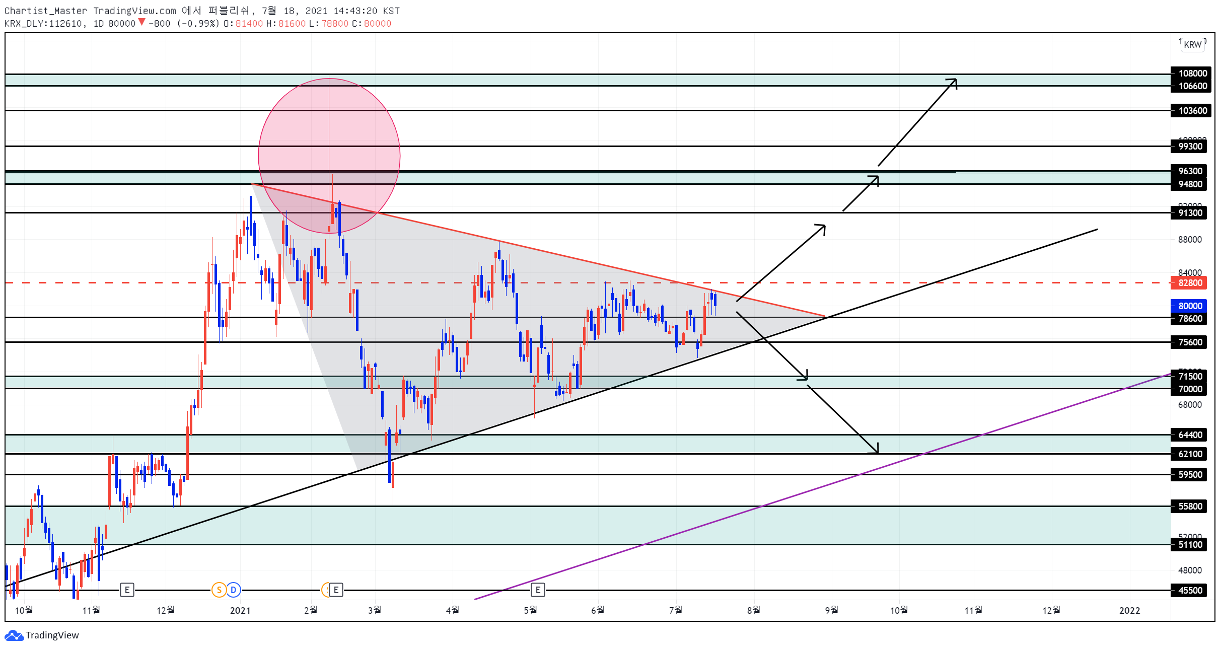The width and height of the screenshot is (1220, 649).
Task: Click the blue 80000 current price label
Action: point(1189,306)
